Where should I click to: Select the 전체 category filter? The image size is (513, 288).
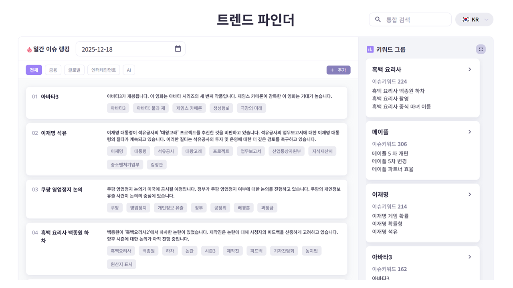coord(34,70)
